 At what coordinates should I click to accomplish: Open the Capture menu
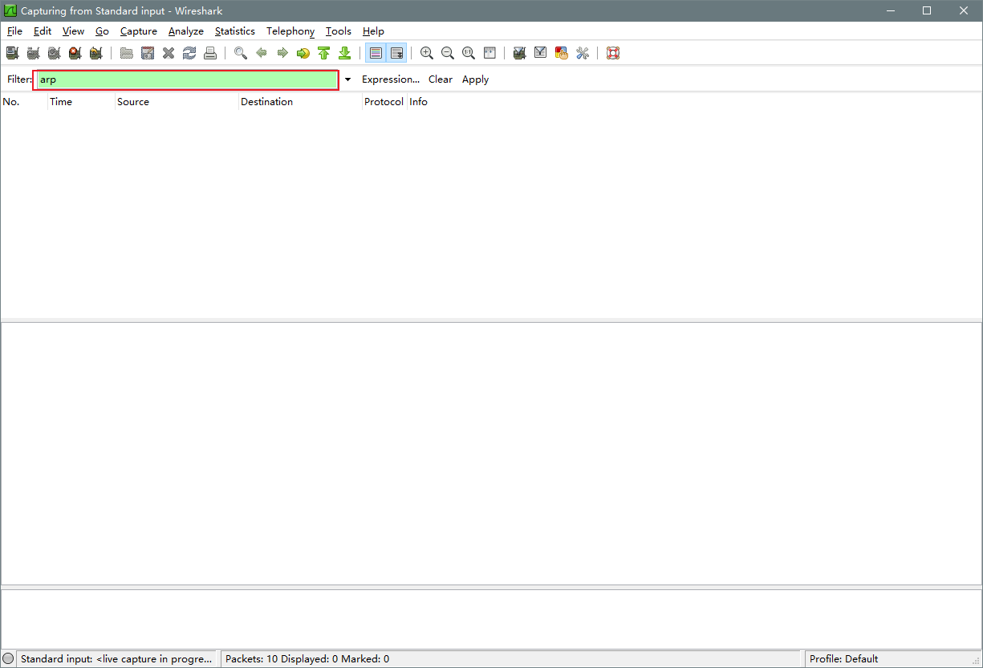coord(138,31)
